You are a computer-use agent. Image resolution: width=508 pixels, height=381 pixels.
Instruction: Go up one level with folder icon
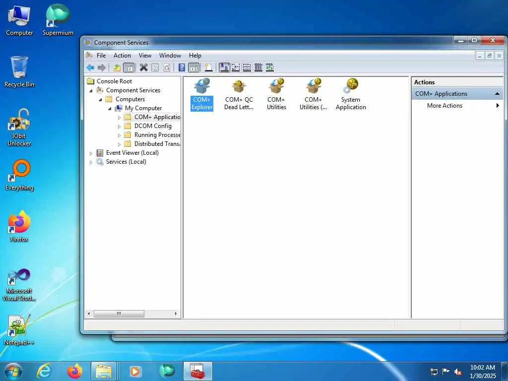(x=117, y=67)
